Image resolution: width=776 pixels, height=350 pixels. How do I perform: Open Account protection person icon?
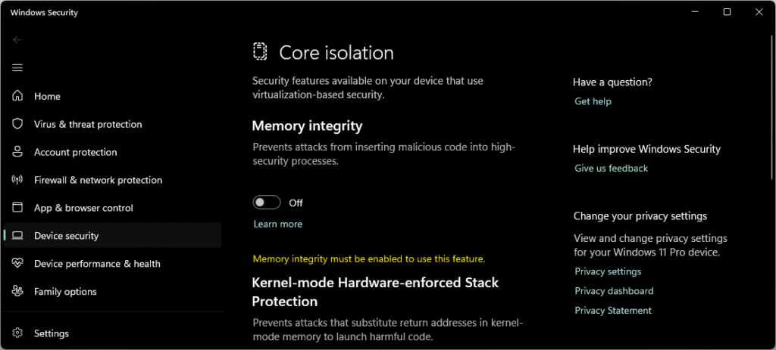click(x=17, y=151)
